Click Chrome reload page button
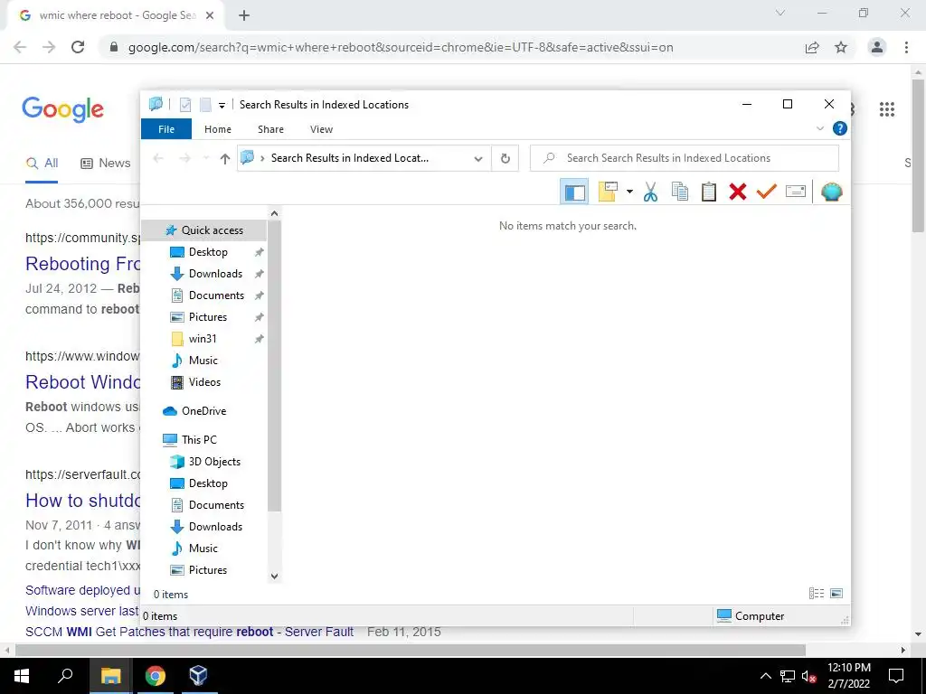This screenshot has width=926, height=694. point(78,47)
